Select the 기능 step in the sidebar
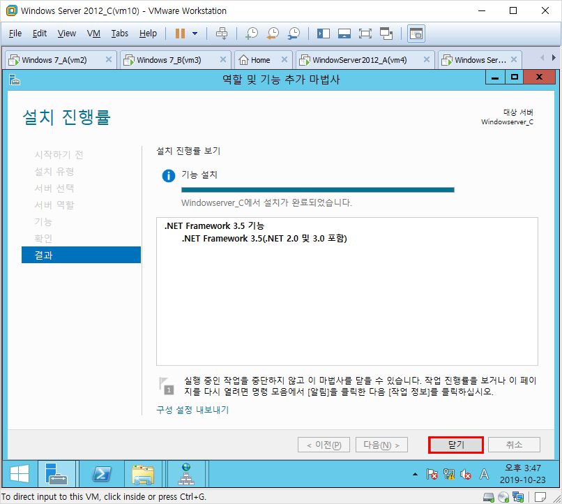This screenshot has height=504, width=562. pyautogui.click(x=43, y=222)
